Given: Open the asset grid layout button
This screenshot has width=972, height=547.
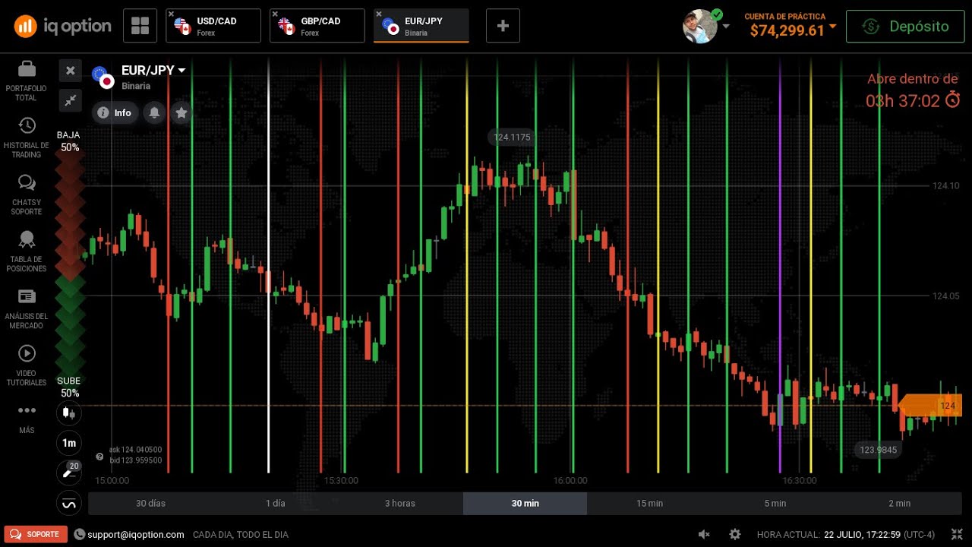Looking at the screenshot, I should (x=140, y=26).
